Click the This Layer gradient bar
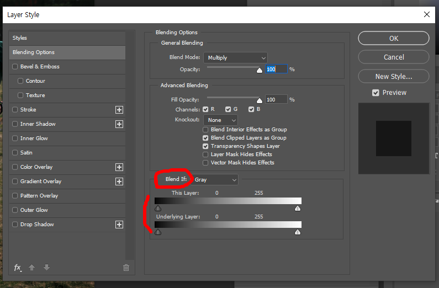The image size is (439, 288). click(x=228, y=201)
